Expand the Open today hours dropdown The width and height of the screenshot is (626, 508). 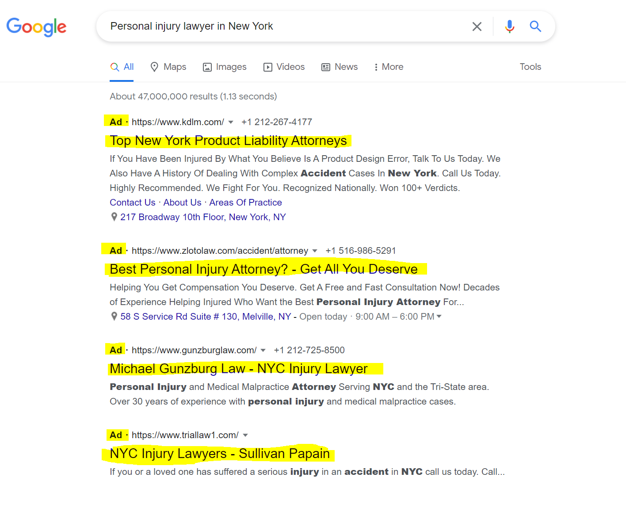tap(439, 317)
